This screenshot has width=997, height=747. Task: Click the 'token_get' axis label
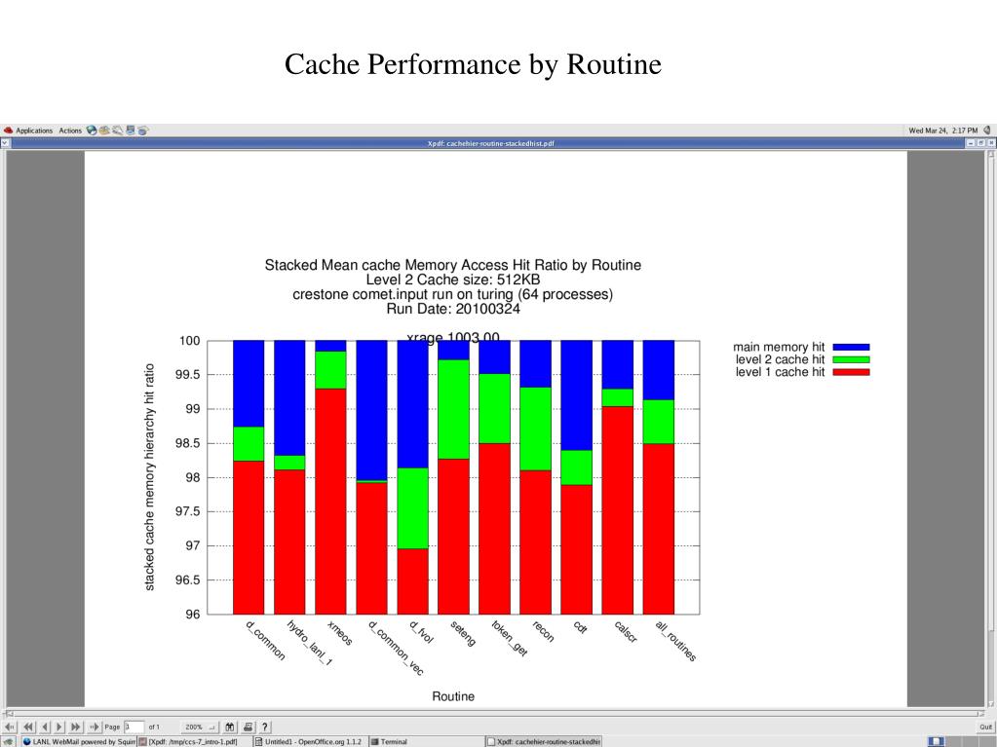(510, 638)
